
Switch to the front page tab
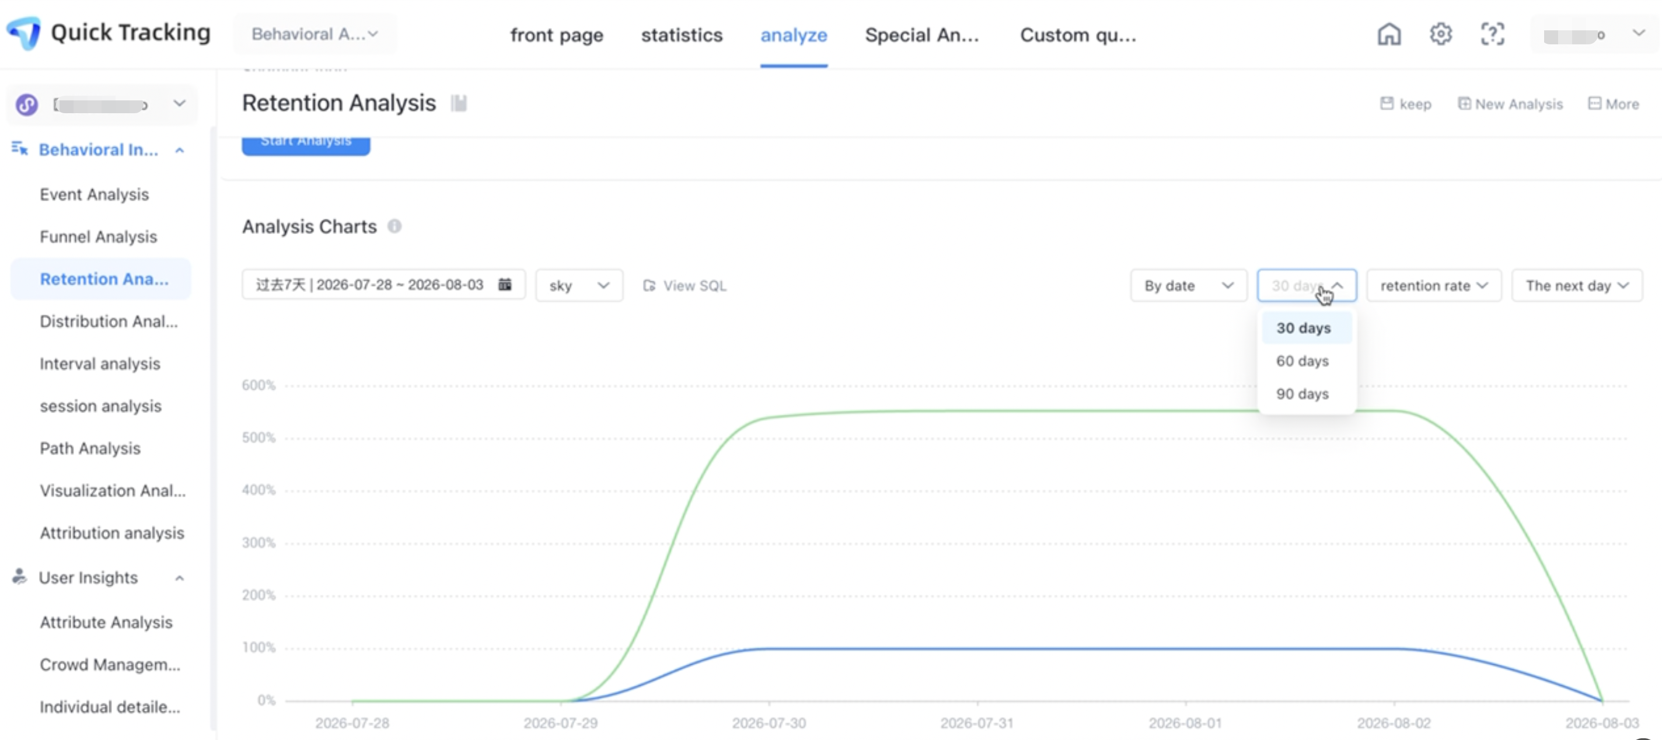coord(557,35)
